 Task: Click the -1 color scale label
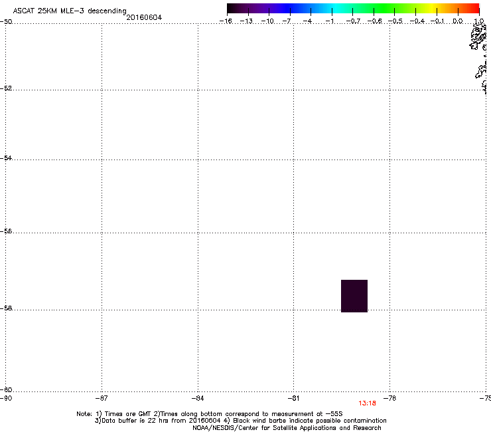click(x=329, y=21)
